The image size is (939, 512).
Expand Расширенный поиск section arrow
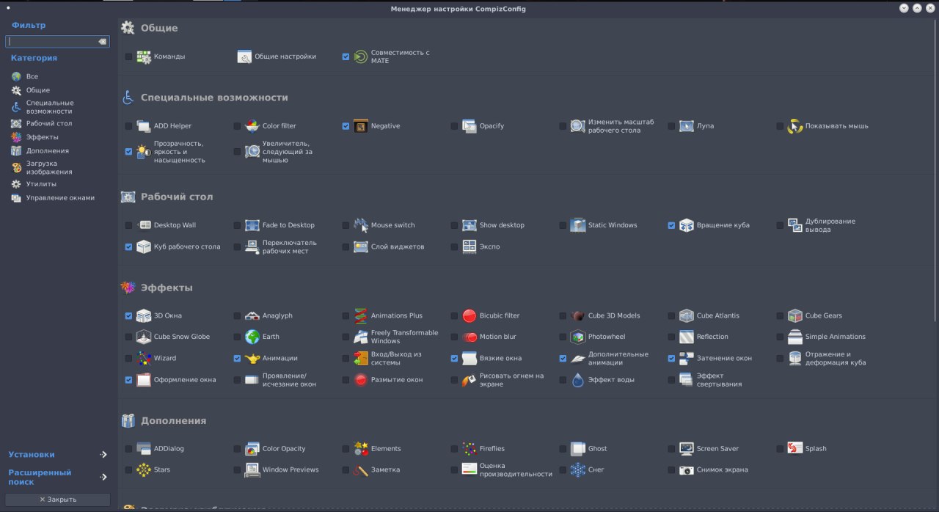(103, 478)
